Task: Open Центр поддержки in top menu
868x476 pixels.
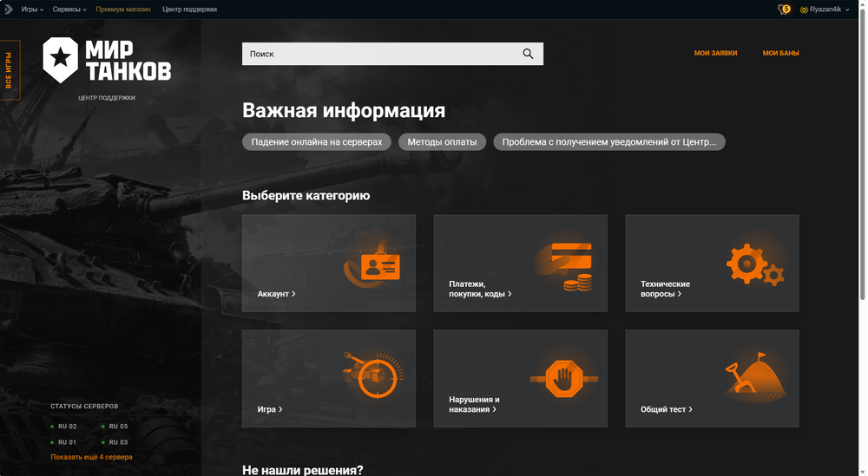Action: pos(189,9)
